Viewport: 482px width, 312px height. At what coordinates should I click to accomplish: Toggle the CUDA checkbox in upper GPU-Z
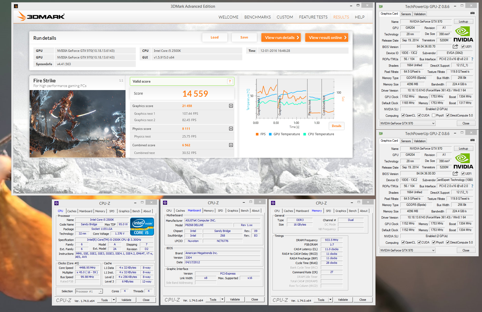(x=419, y=115)
